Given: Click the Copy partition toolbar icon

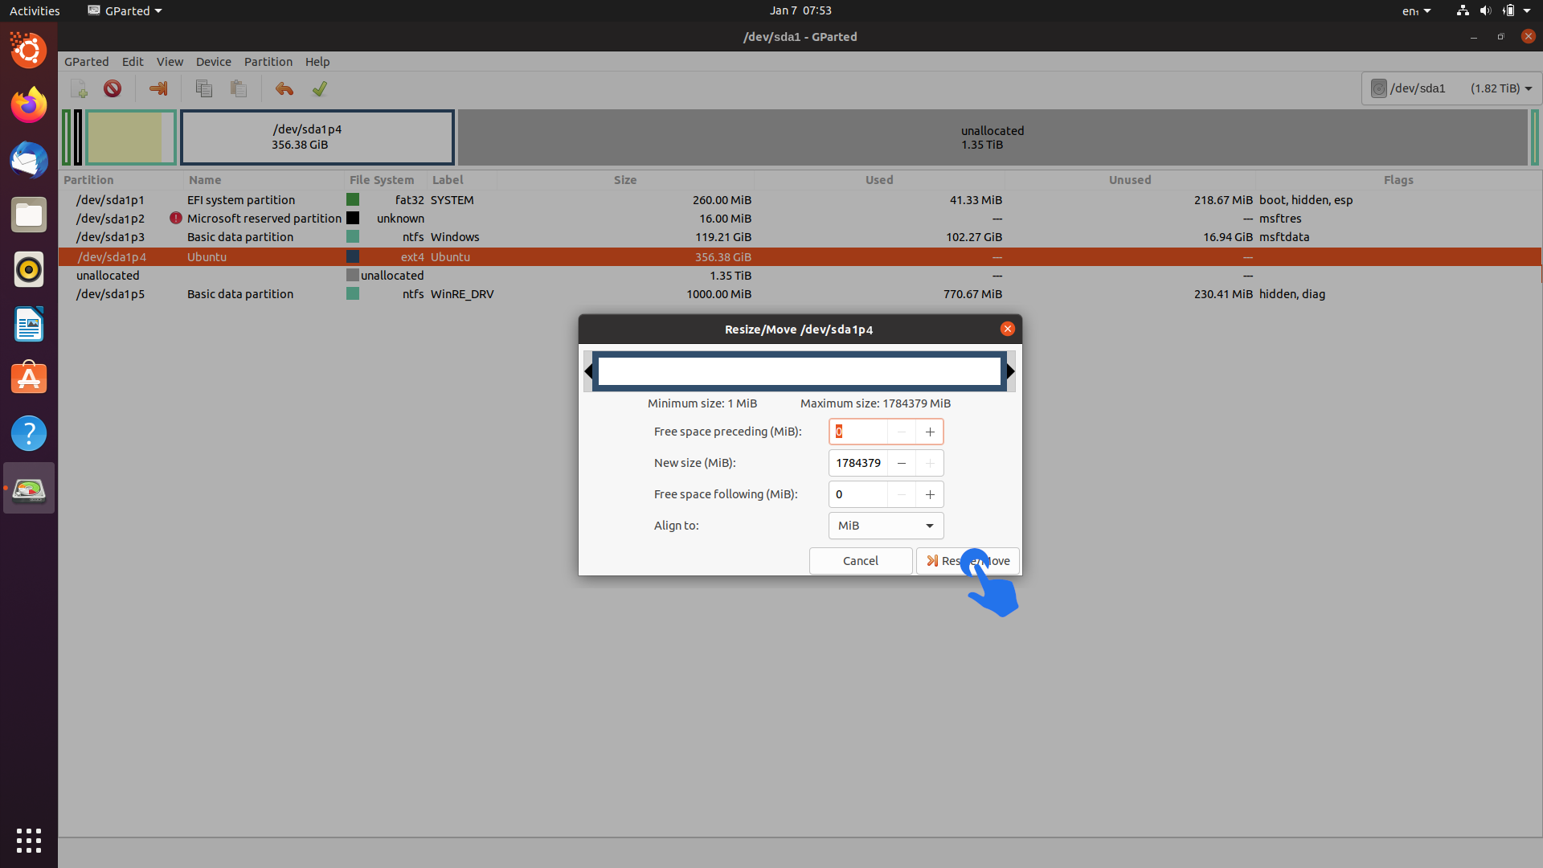Looking at the screenshot, I should (204, 88).
